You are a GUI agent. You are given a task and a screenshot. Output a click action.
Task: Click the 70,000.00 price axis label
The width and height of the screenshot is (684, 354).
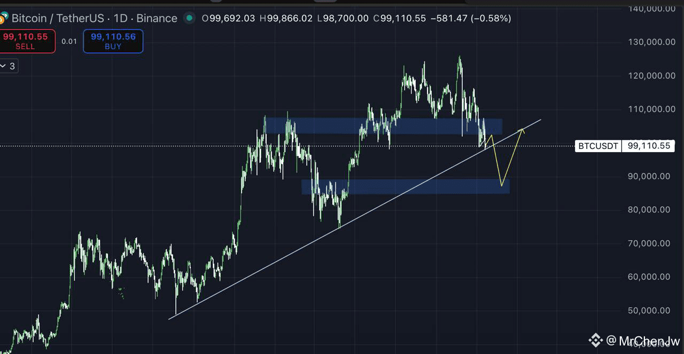tap(649, 243)
